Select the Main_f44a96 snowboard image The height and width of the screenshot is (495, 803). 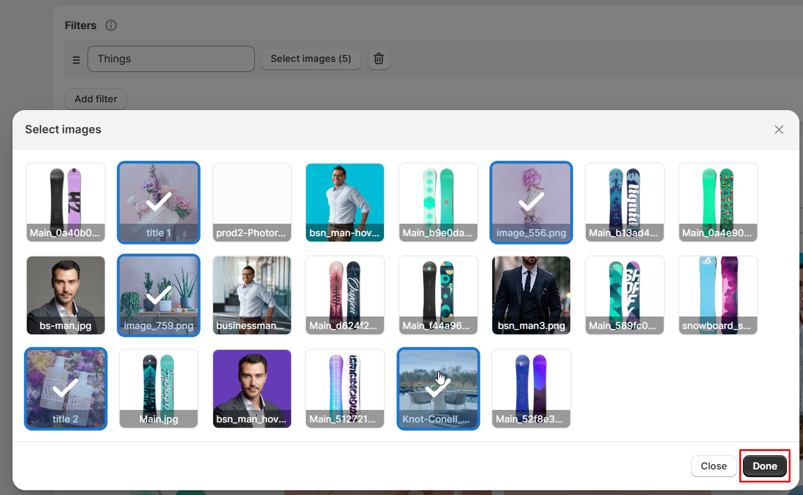point(438,295)
